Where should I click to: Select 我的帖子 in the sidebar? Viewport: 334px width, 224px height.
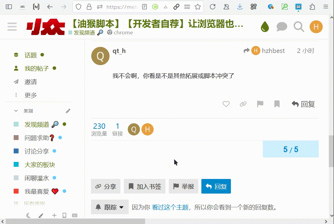tap(37, 68)
